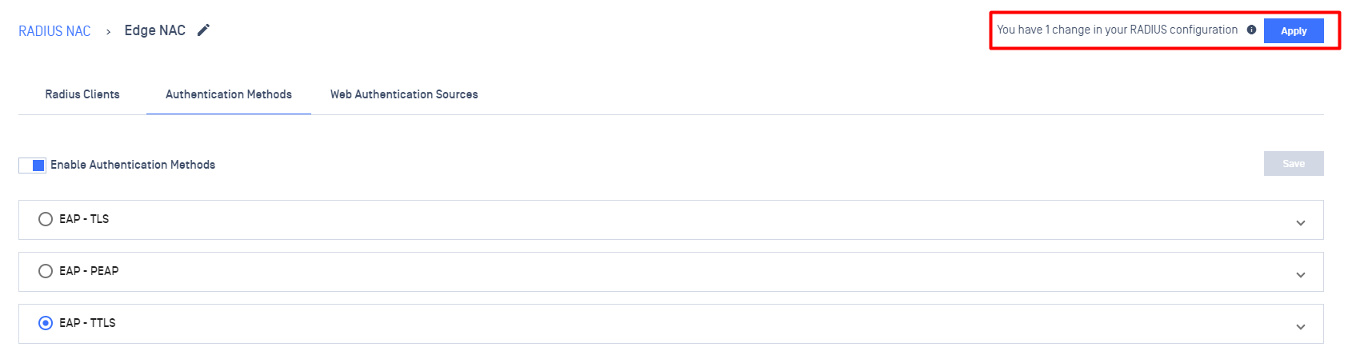This screenshot has height=355, width=1348.
Task: Select the Authentication Methods tab
Action: point(229,94)
